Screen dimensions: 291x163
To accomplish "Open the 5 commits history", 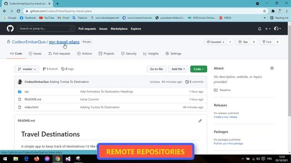I will [194, 82].
